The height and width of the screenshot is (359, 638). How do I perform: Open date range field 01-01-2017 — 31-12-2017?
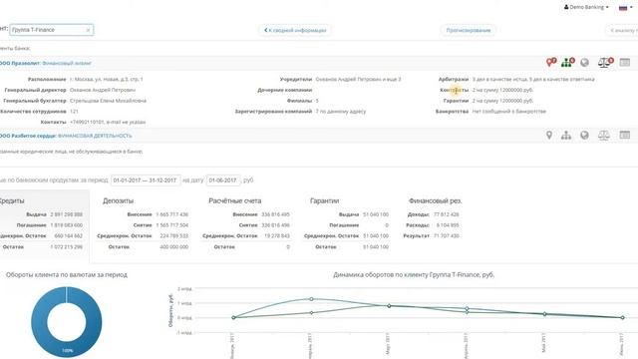click(x=146, y=179)
